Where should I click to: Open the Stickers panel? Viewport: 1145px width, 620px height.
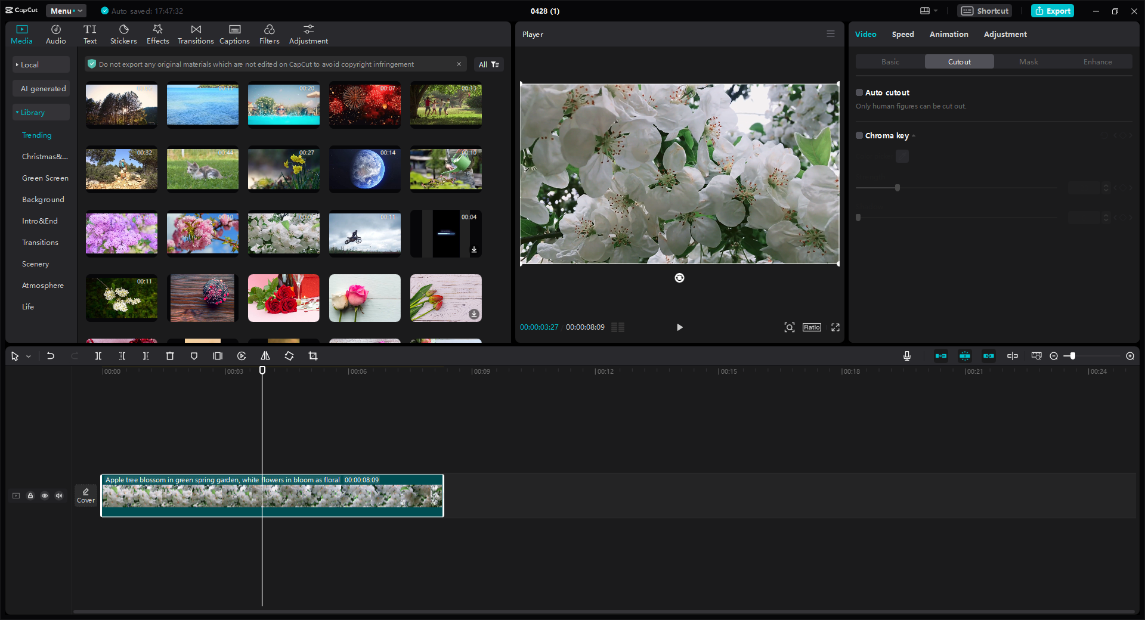(x=123, y=33)
